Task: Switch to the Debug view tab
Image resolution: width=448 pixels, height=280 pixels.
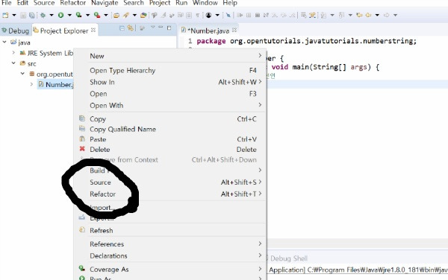Action: tap(16, 31)
